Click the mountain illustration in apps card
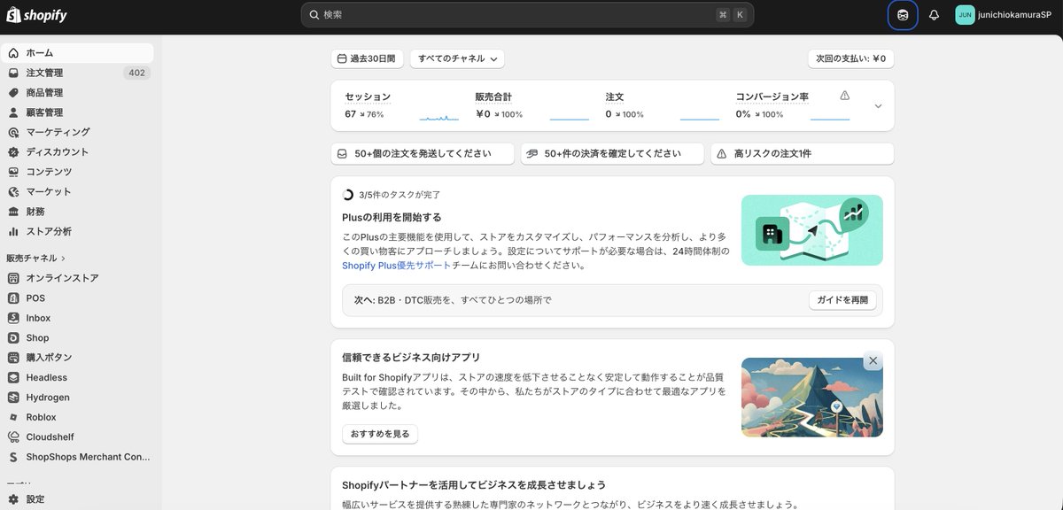Screen dimensions: 1063x510 click(x=811, y=397)
